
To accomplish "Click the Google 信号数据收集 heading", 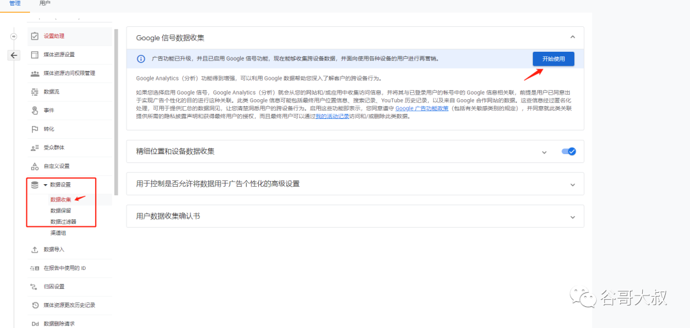I will (x=171, y=38).
